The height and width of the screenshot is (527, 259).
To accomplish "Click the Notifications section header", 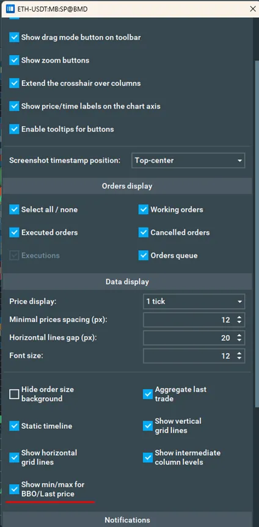I will coord(127,520).
